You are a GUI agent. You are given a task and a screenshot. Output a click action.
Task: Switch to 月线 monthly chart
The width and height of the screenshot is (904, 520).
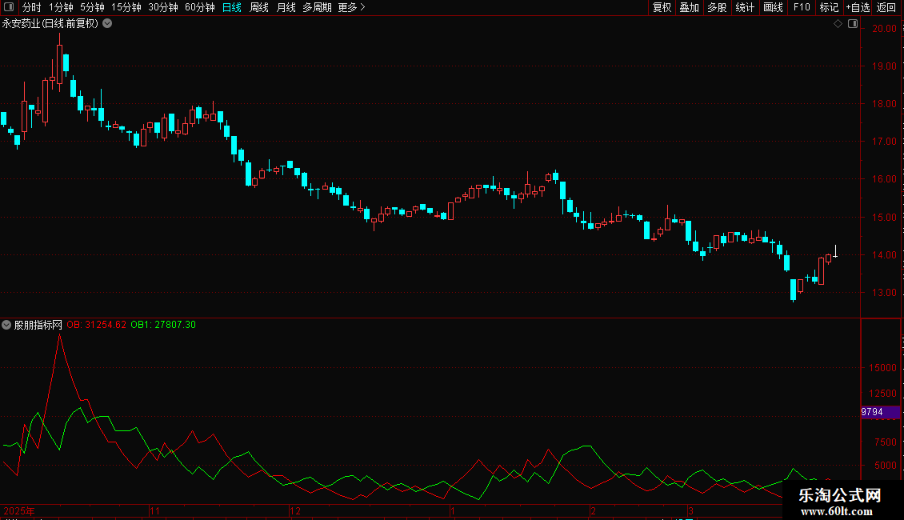(286, 7)
